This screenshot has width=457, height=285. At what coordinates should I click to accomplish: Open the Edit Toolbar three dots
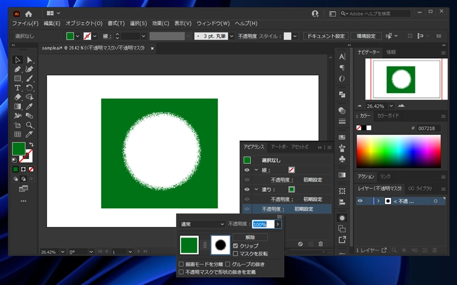[x=23, y=201]
